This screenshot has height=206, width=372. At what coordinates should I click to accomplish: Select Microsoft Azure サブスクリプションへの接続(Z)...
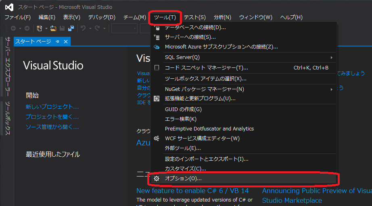tap(244, 47)
